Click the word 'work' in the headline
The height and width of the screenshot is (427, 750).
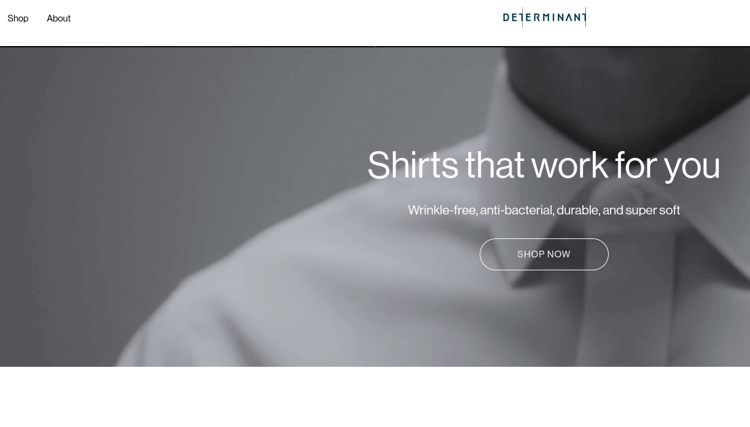569,165
